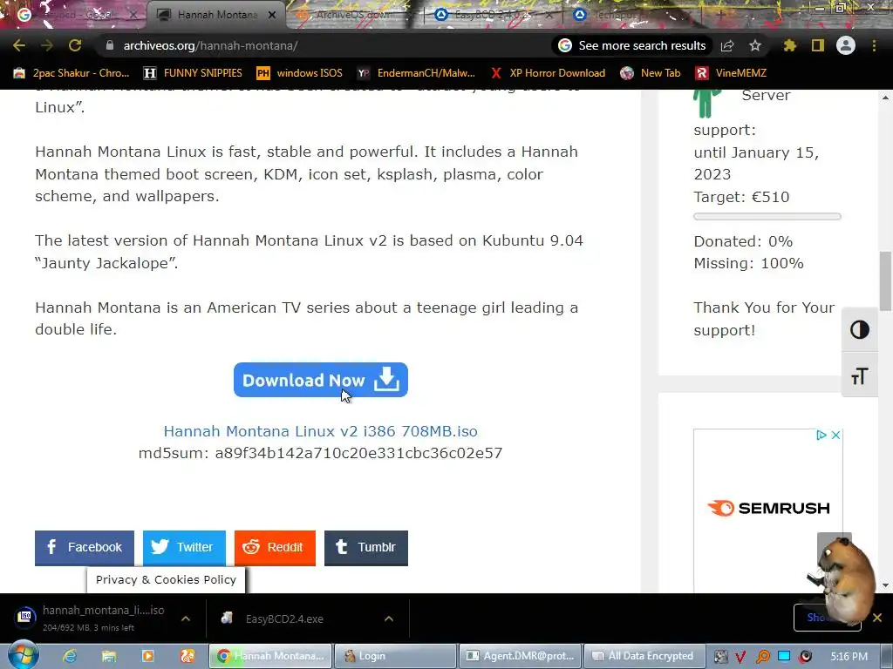893x669 pixels.
Task: Expand options for EasyBCD2.4.exe download
Action: [389, 618]
